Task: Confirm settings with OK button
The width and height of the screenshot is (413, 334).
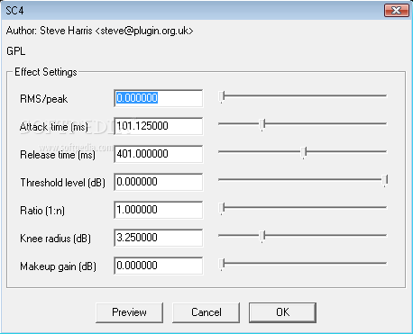Action: coord(282,312)
